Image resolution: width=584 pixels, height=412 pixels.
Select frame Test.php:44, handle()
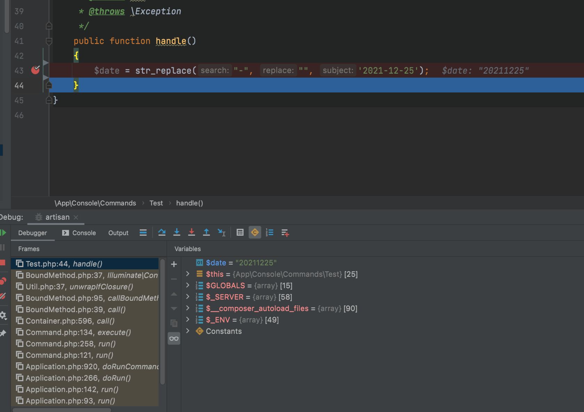(85, 264)
